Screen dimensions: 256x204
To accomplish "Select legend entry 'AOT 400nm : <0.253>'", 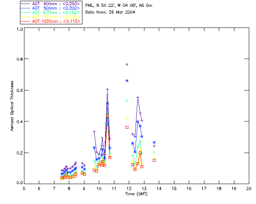I will 56,4.
